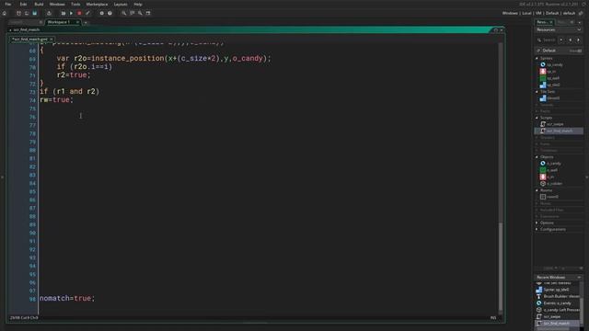Click the Open Project toolbar icon
Viewport: 589px width, 331px height.
click(27, 13)
